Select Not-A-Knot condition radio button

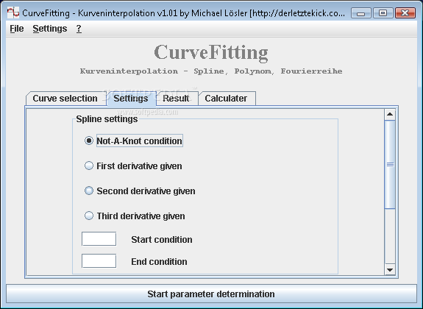[x=89, y=141]
